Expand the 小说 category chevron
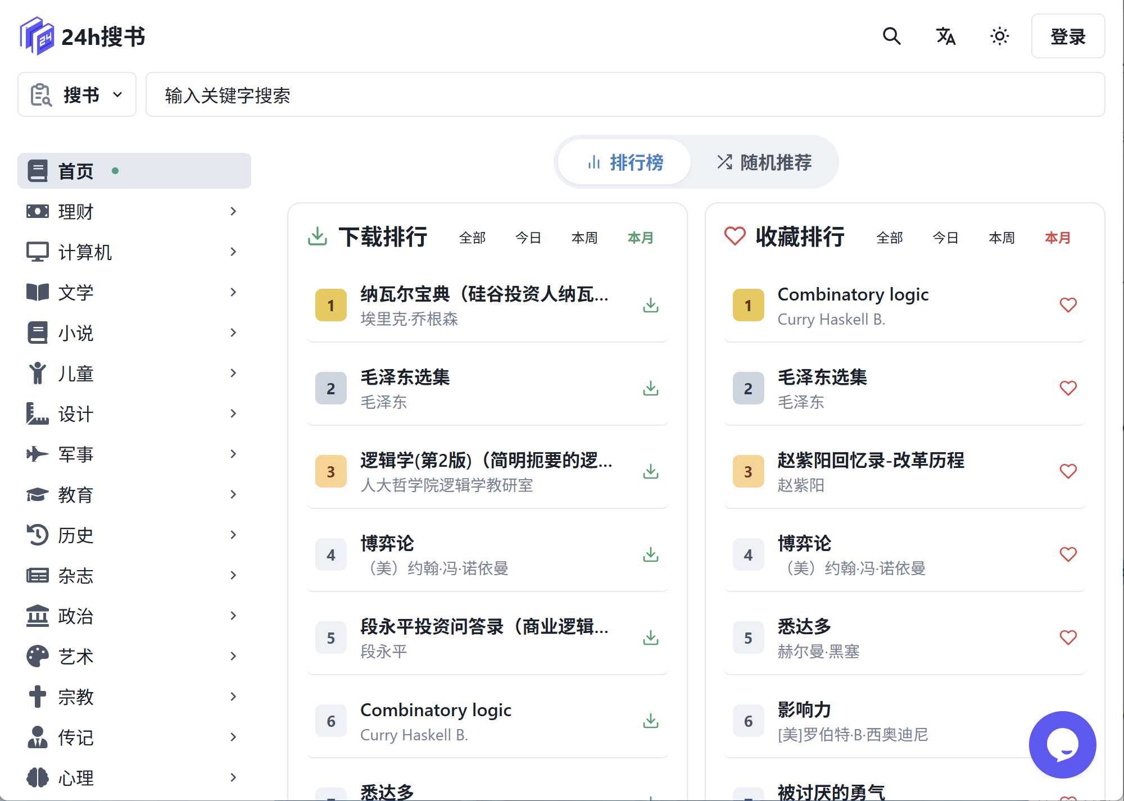 (x=233, y=333)
